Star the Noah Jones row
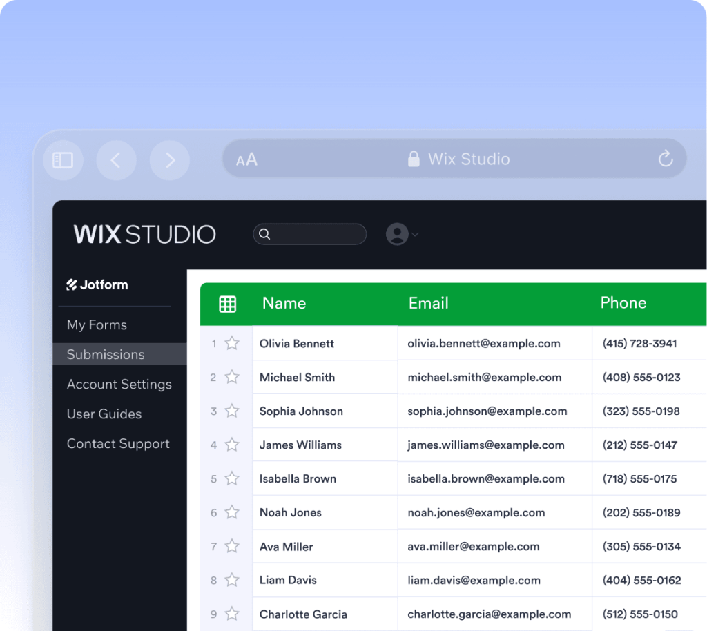The image size is (707, 631). point(232,512)
